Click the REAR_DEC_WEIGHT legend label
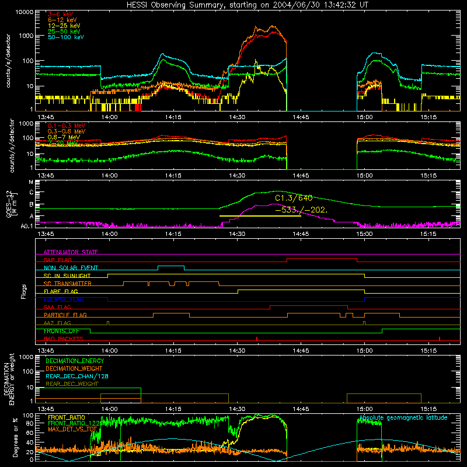 click(72, 384)
